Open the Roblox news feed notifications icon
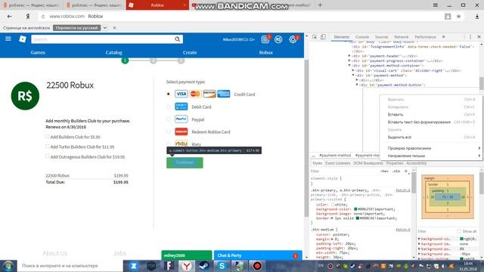This screenshot has width=484, height=272. (265, 39)
